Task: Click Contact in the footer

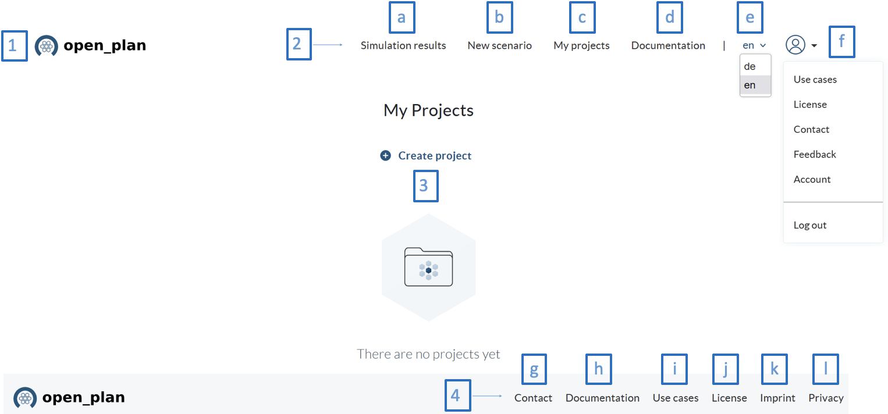Action: coord(533,398)
